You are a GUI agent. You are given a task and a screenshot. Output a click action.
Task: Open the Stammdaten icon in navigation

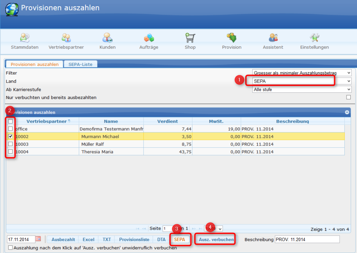(x=25, y=38)
